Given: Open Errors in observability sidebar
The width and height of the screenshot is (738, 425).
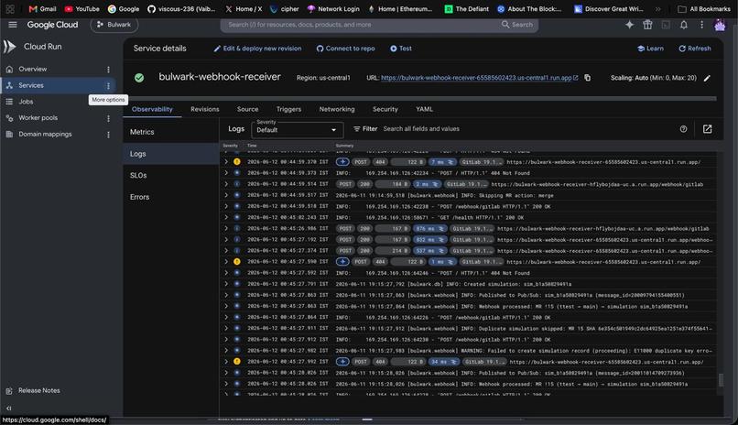Looking at the screenshot, I should pos(171,197).
